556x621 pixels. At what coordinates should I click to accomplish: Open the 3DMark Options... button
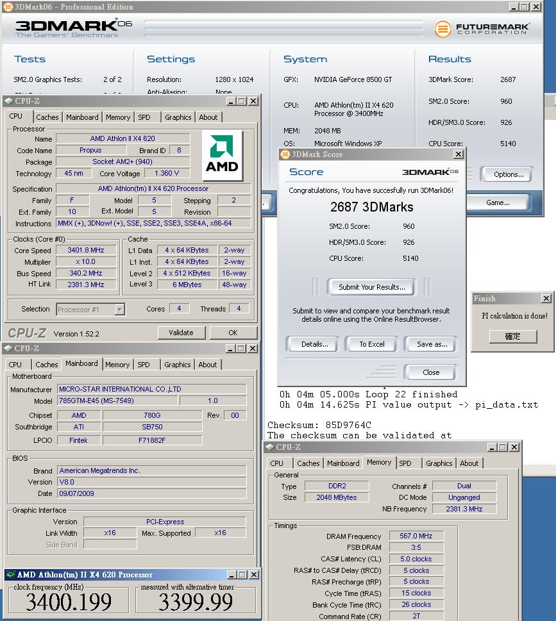click(x=509, y=174)
